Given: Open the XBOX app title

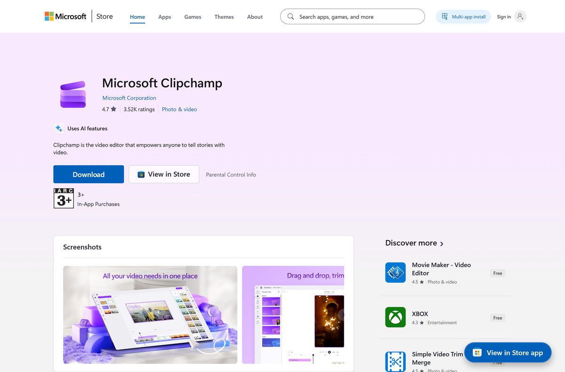Looking at the screenshot, I should coord(420,314).
